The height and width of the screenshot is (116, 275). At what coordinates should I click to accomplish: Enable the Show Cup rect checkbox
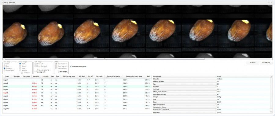click(x=56, y=66)
